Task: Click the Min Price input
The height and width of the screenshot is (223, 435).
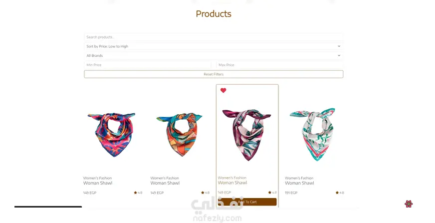Action: point(148,65)
